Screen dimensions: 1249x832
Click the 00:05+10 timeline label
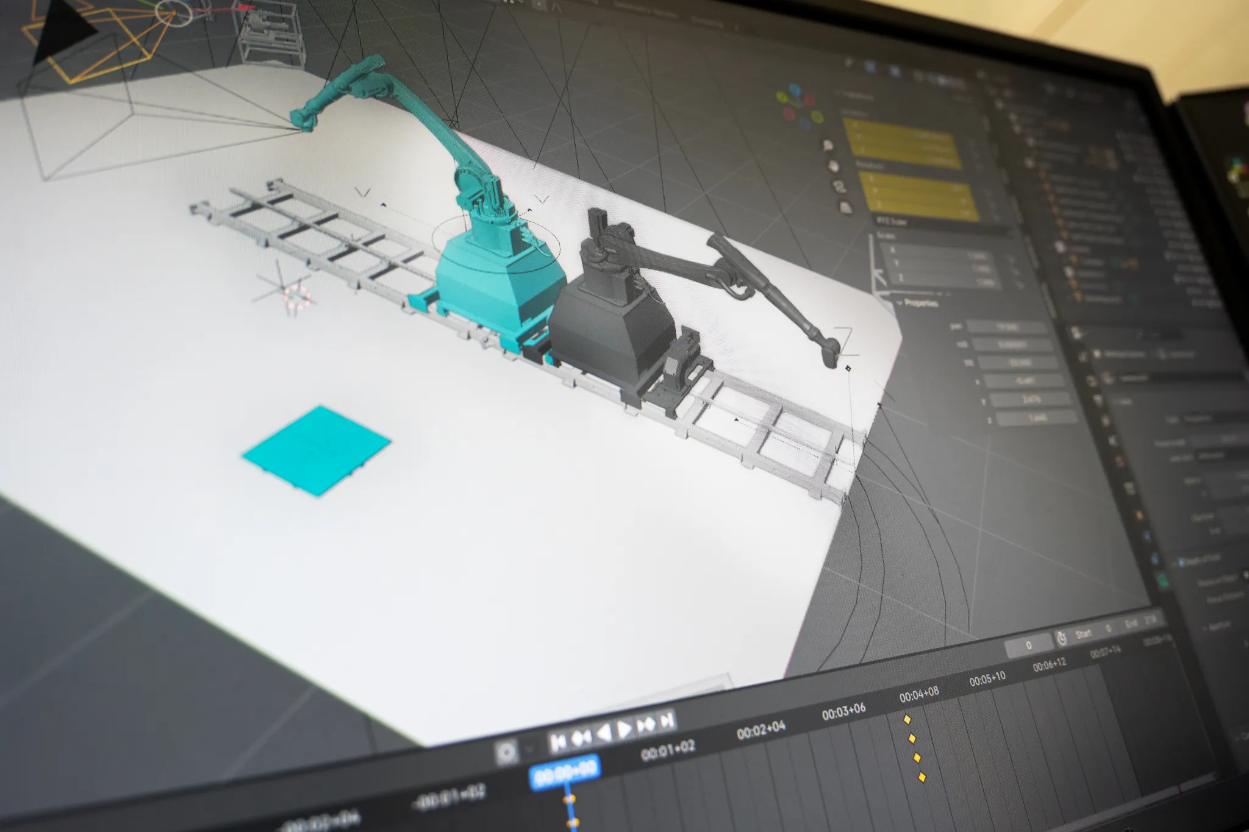[987, 678]
